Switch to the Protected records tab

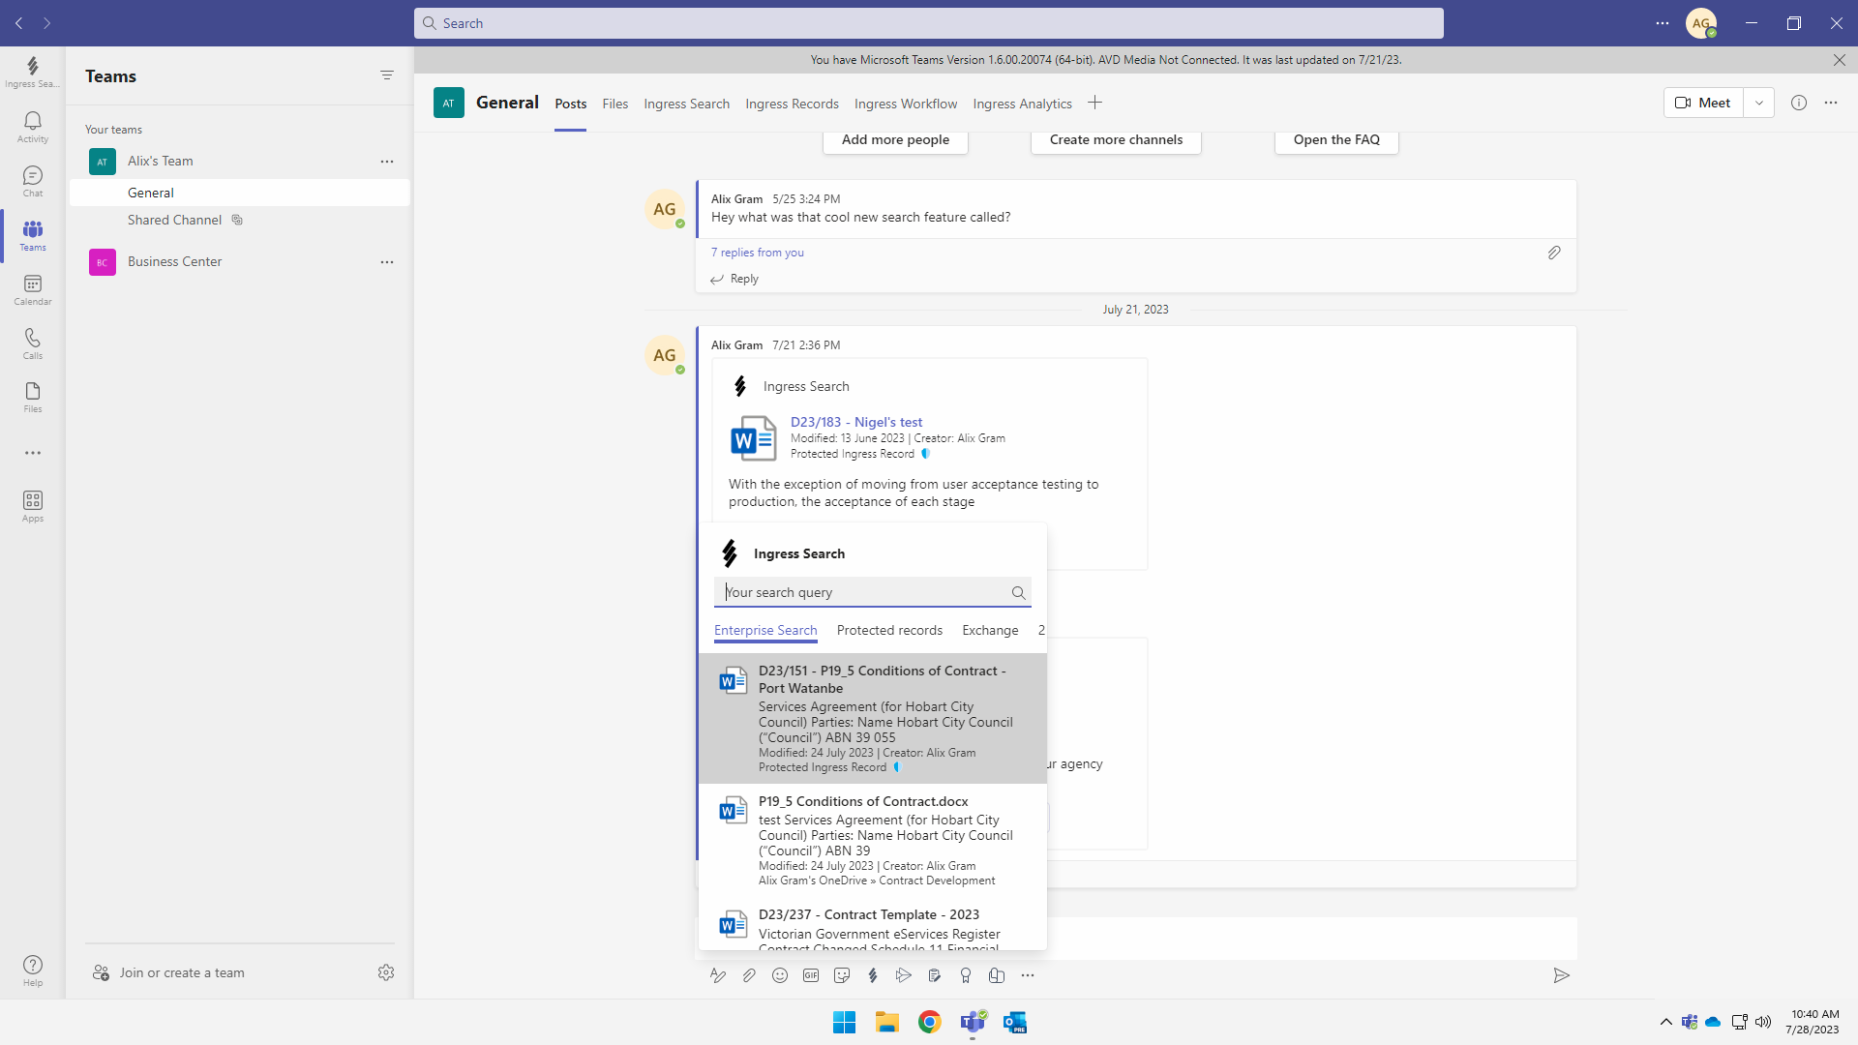pyautogui.click(x=889, y=630)
